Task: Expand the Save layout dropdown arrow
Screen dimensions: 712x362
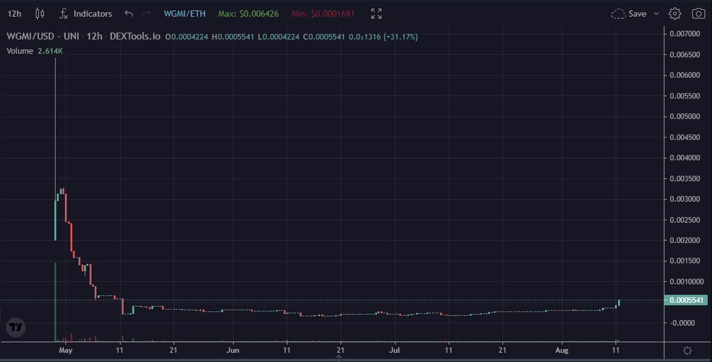Action: click(656, 14)
